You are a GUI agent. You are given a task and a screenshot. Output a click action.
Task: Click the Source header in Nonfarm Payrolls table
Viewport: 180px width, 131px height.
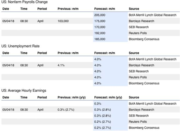coord(134,9)
